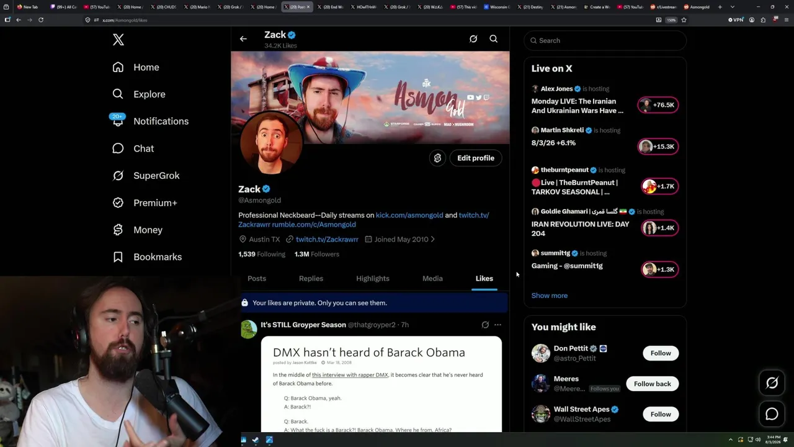Bookmark this page with the star icon
This screenshot has width=794, height=447.
[684, 20]
